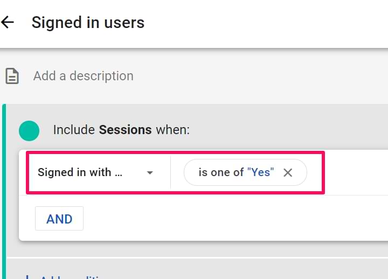
Task: Edit the "Signed in users" segment title
Action: (88, 23)
